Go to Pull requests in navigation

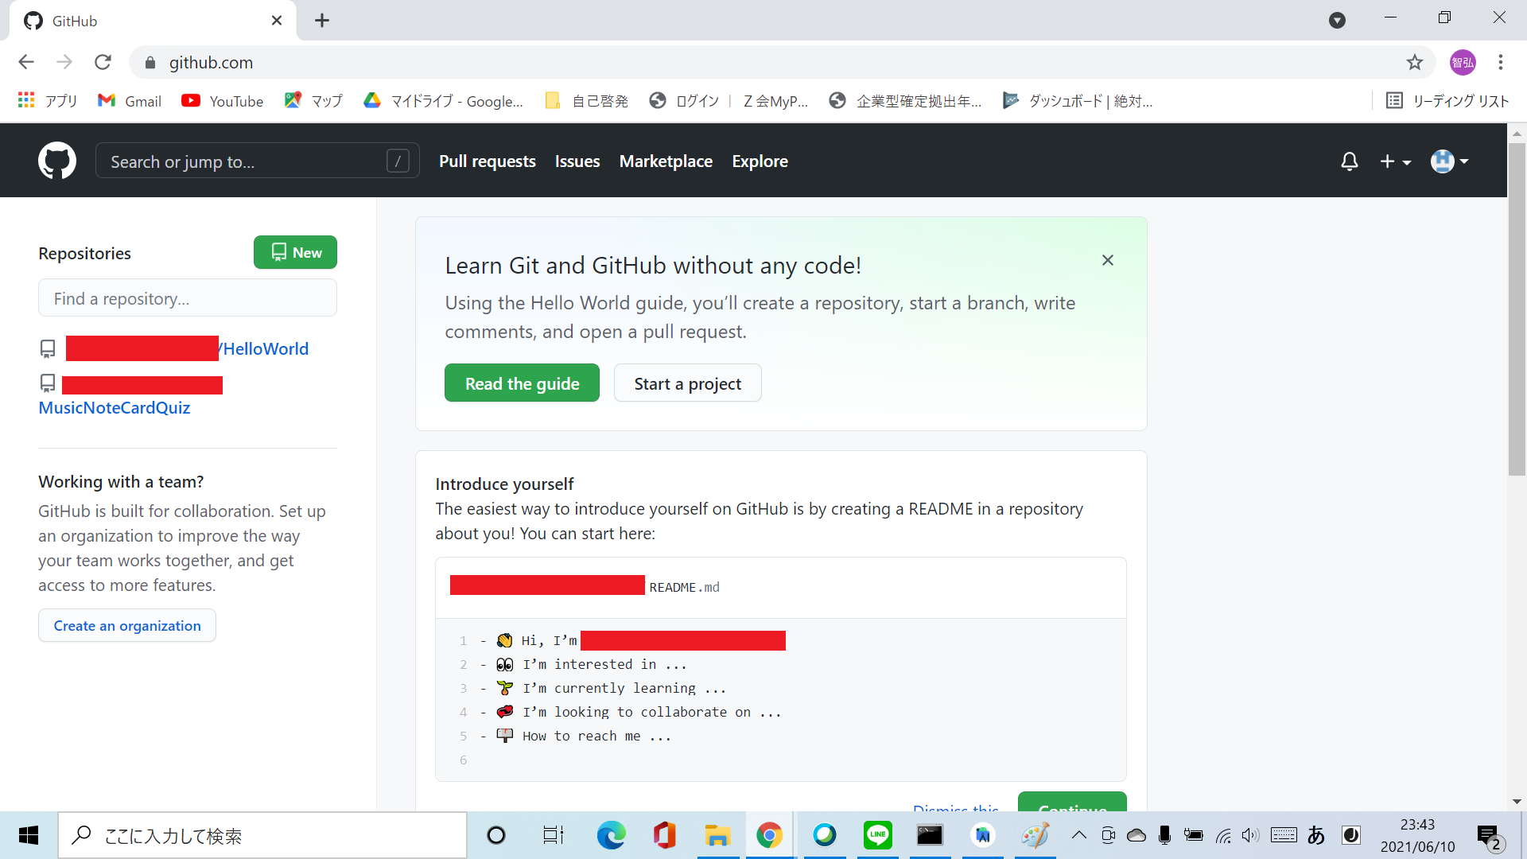487,161
